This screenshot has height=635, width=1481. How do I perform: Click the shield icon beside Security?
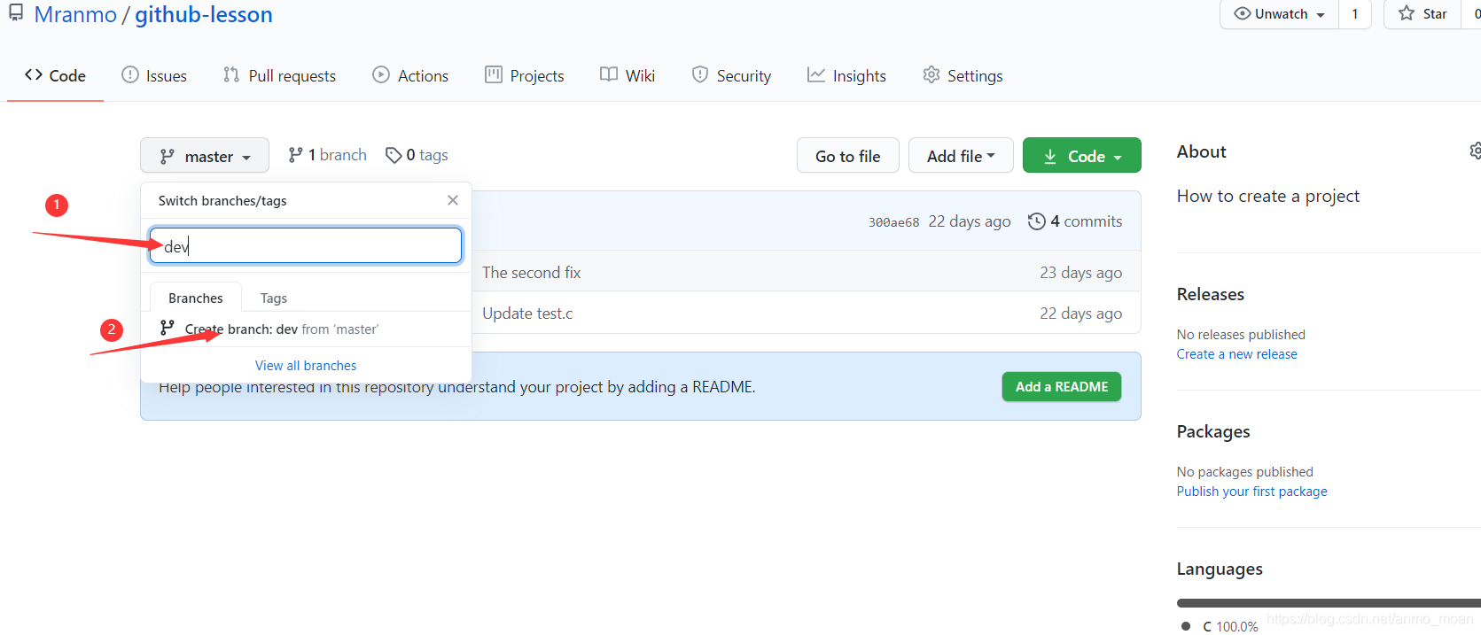coord(700,75)
